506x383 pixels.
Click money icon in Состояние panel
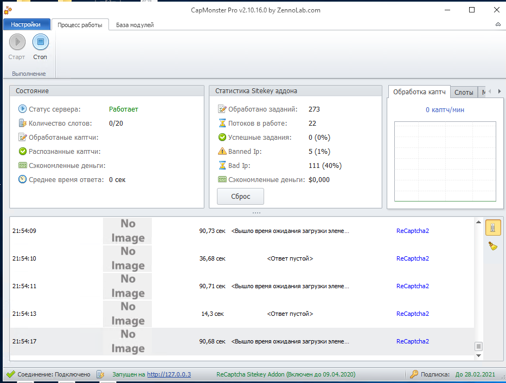pyautogui.click(x=22, y=165)
